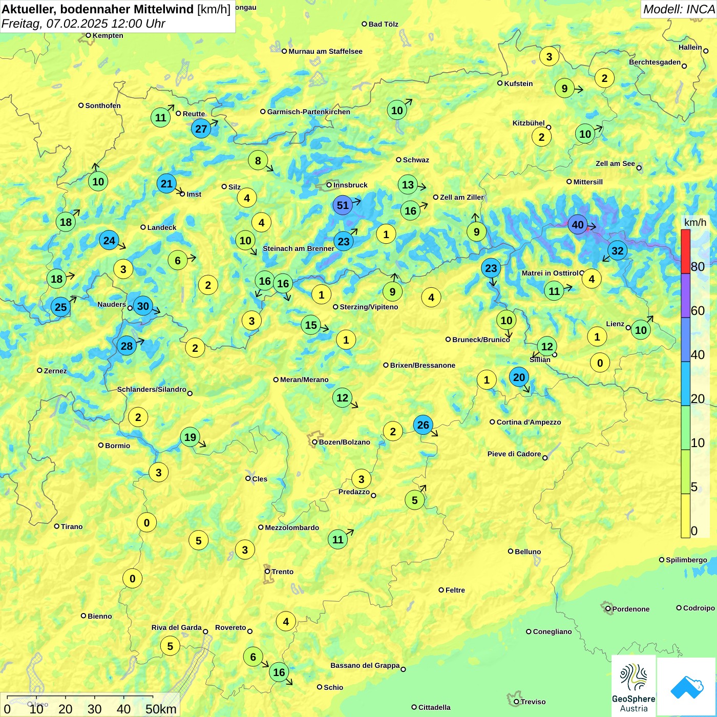Click the date 'Freitag, 07.02.2025 12:00 Uhr'
Viewport: 717px width, 717px height.
[83, 24]
